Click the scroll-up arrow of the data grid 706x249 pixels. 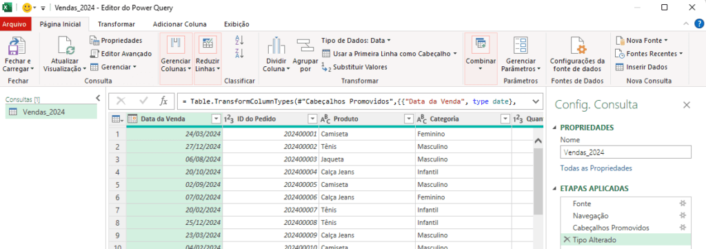(x=538, y=141)
